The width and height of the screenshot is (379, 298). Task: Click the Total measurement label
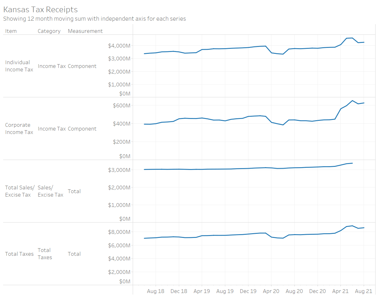point(74,191)
